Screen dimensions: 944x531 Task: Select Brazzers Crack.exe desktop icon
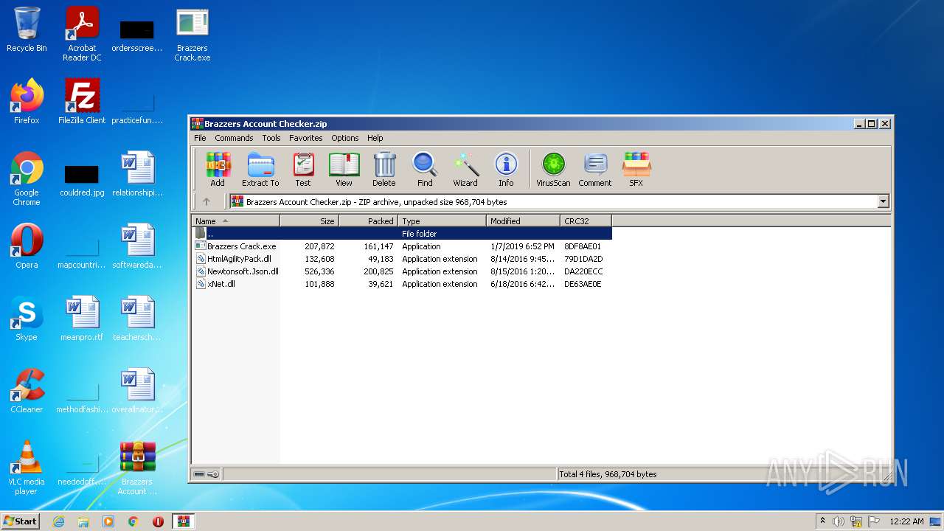(192, 34)
